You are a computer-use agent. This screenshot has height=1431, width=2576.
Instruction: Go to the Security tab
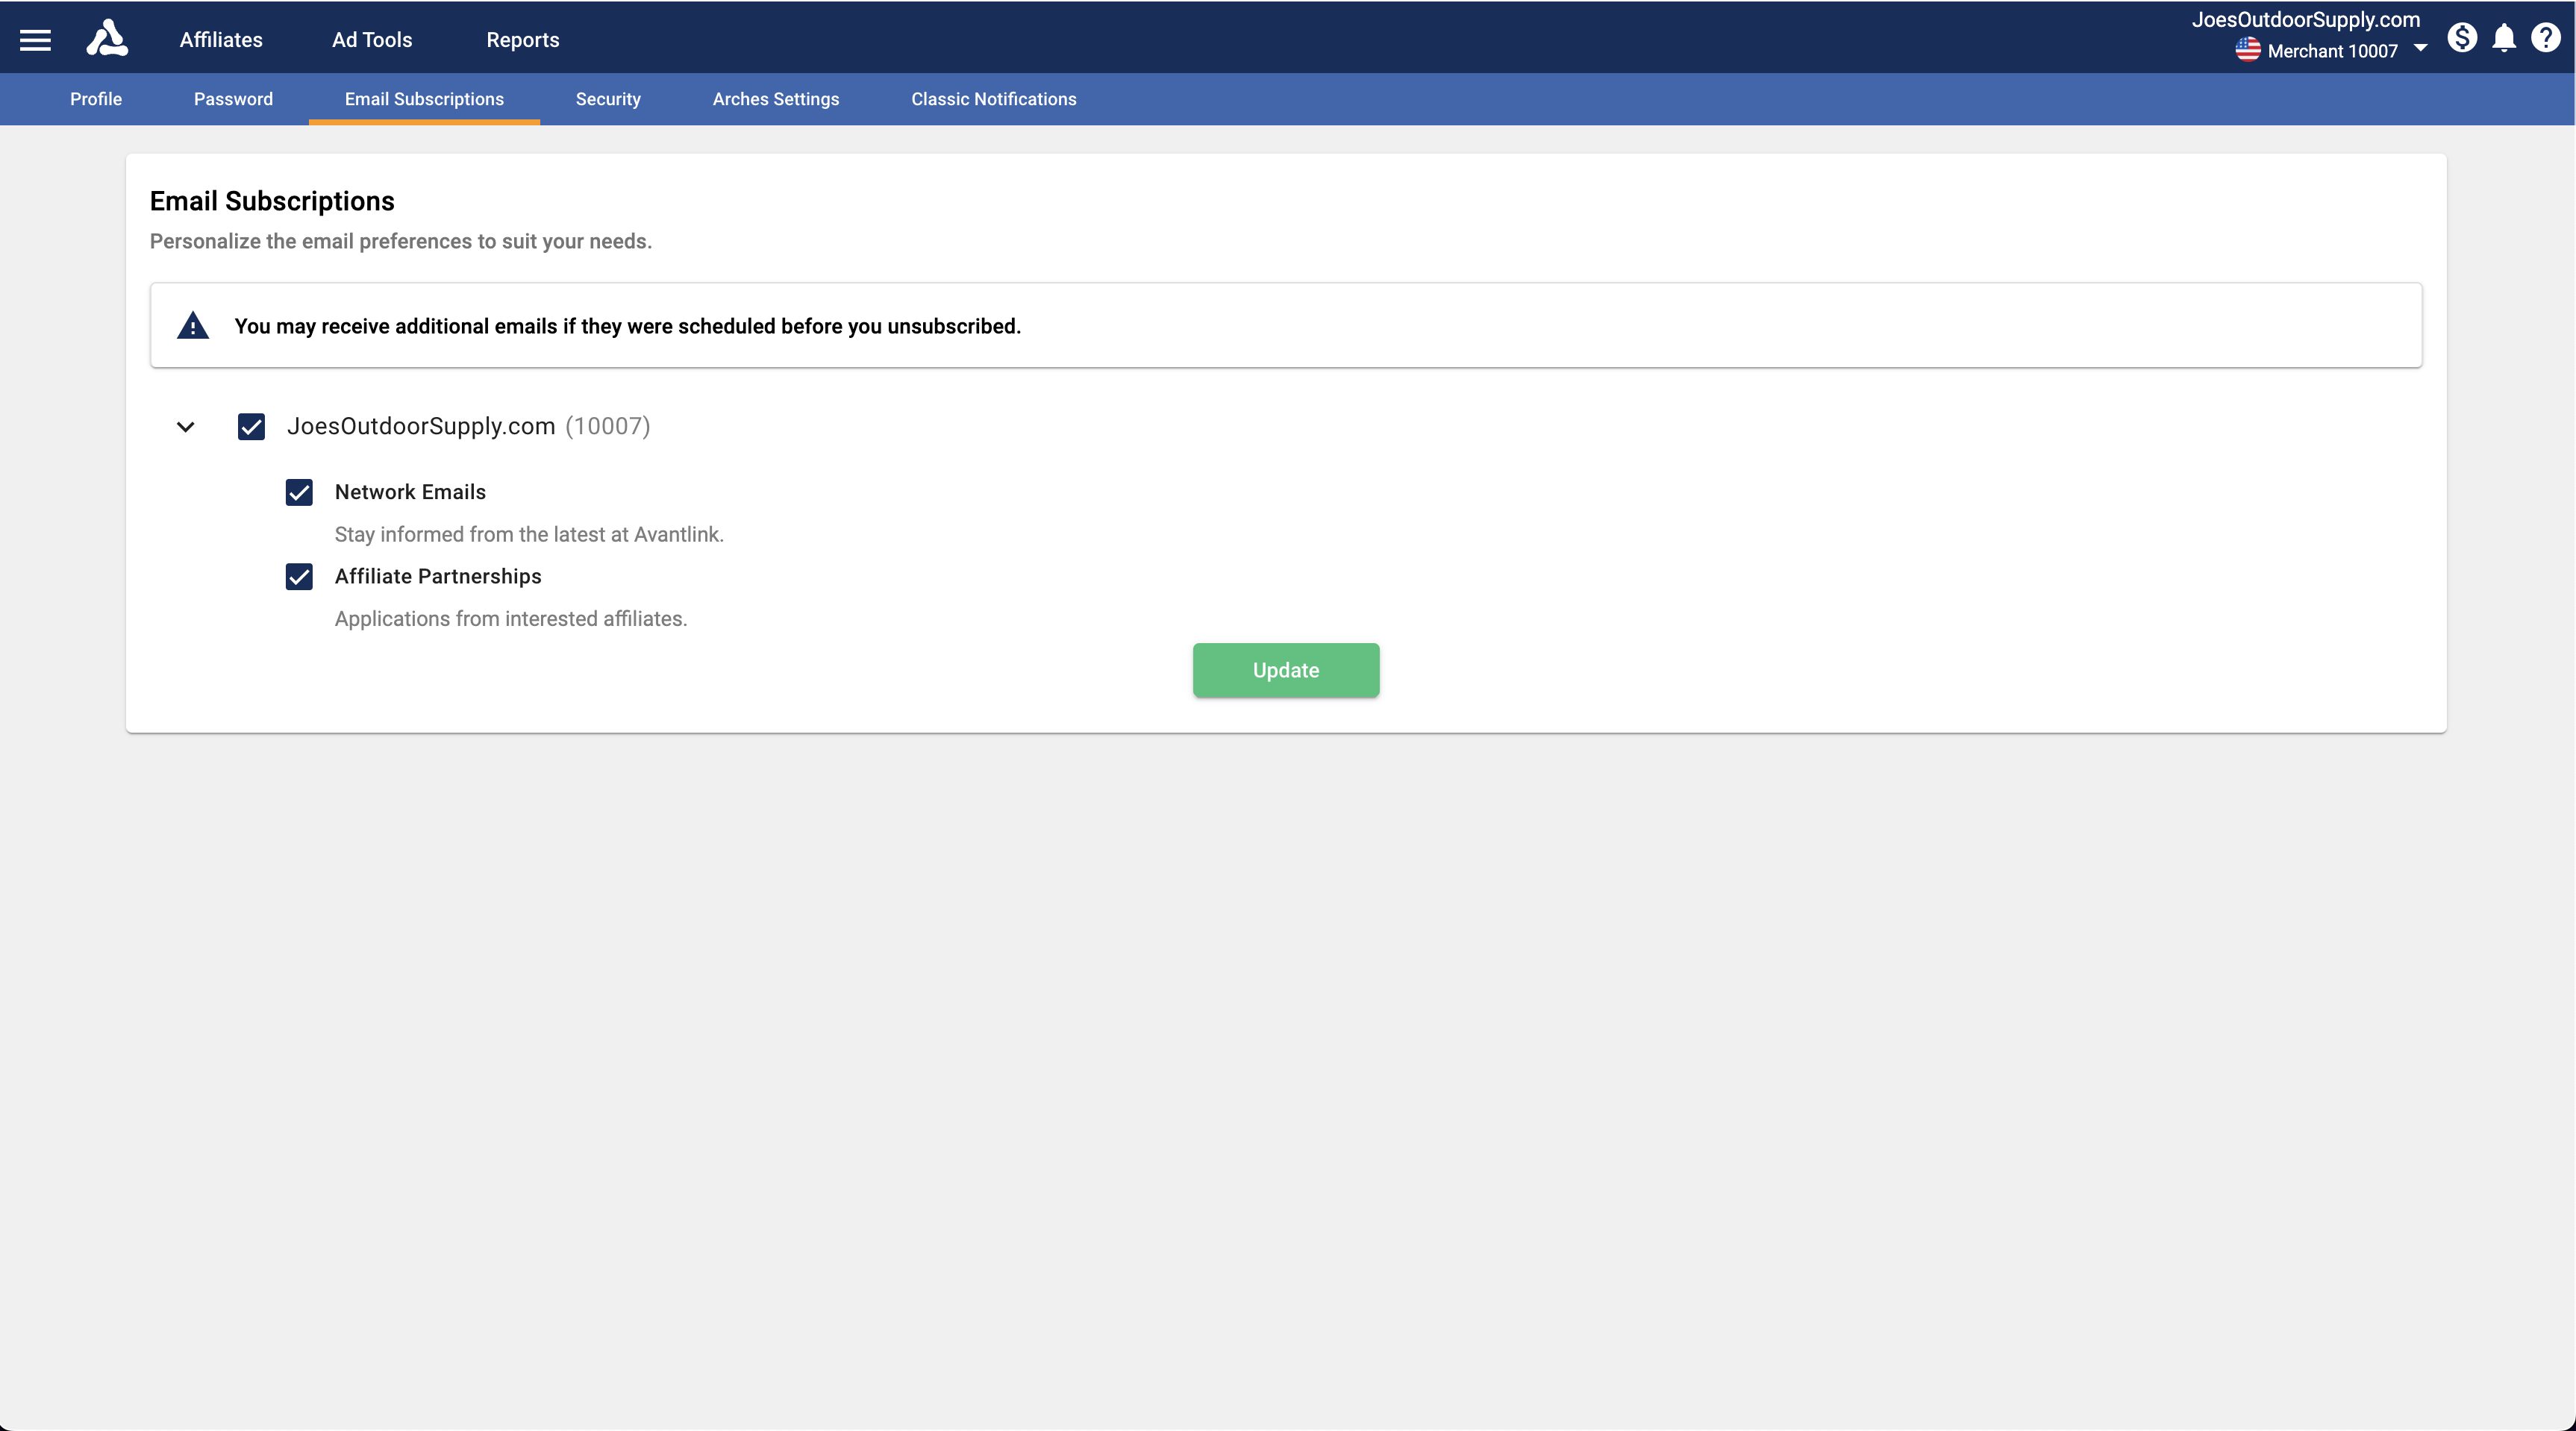coord(608,99)
